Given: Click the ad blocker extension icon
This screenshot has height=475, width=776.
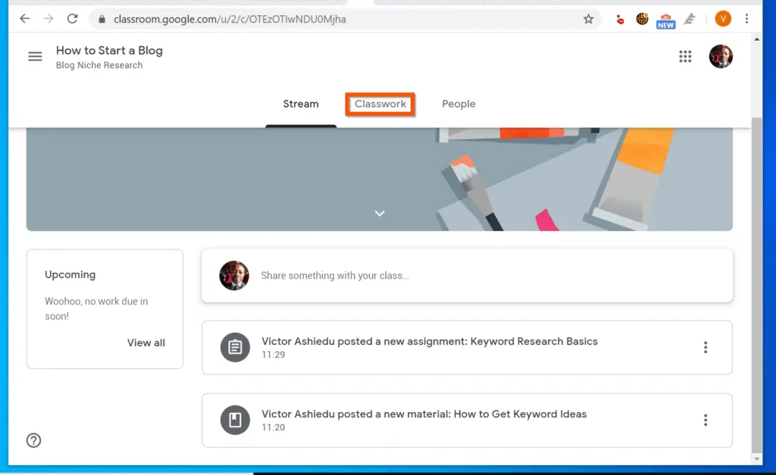Looking at the screenshot, I should pos(620,18).
